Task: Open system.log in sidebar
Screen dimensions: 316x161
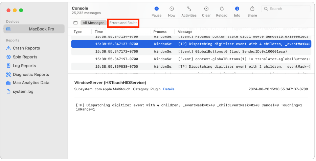Action: click(23, 91)
